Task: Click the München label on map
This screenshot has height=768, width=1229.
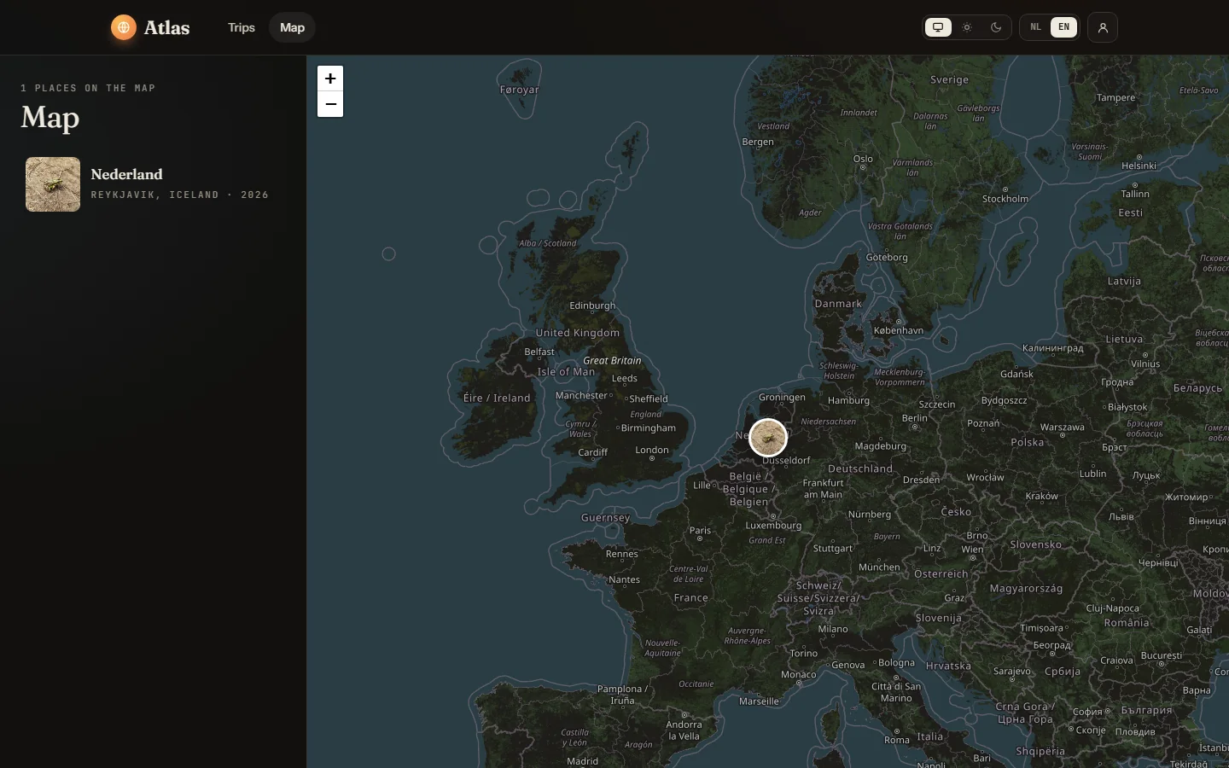Action: tap(879, 567)
